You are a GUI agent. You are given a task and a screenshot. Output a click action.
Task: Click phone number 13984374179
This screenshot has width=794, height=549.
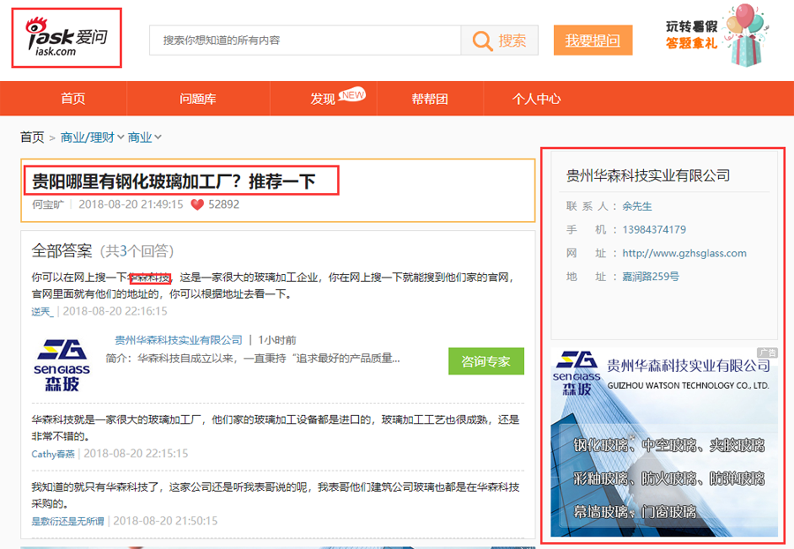(655, 230)
